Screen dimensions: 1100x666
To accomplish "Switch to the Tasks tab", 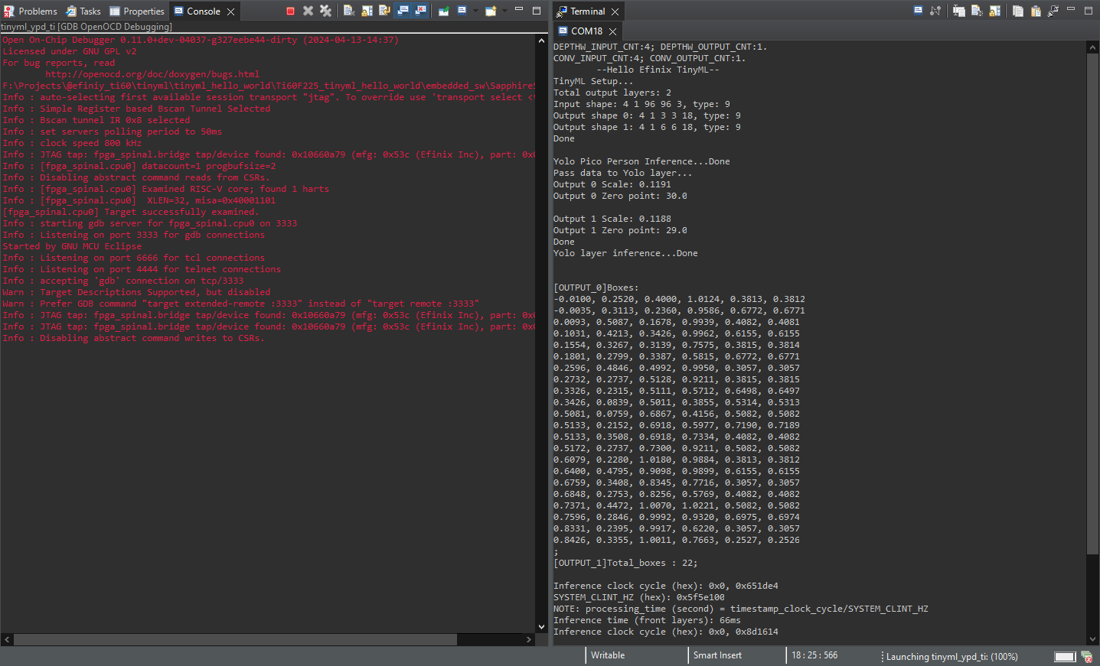I will pyautogui.click(x=83, y=11).
